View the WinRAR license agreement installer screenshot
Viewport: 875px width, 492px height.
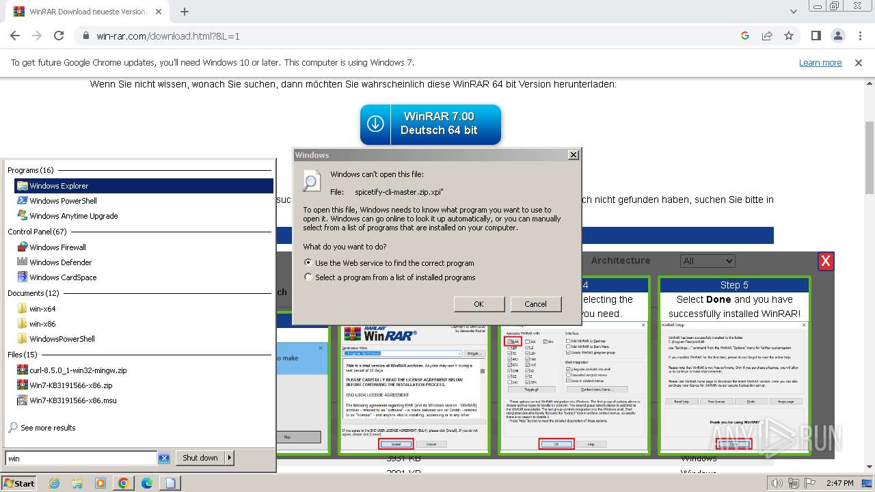(x=414, y=387)
